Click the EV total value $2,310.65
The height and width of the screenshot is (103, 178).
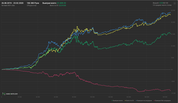tap(63, 5)
